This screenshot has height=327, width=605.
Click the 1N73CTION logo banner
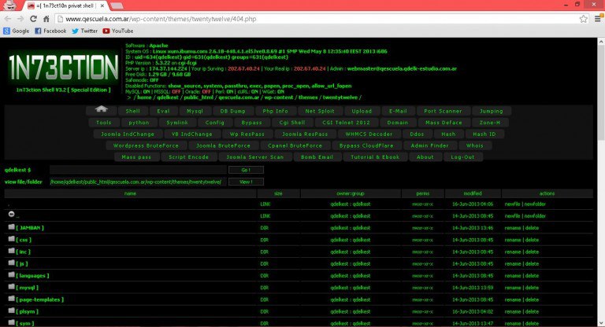click(63, 68)
